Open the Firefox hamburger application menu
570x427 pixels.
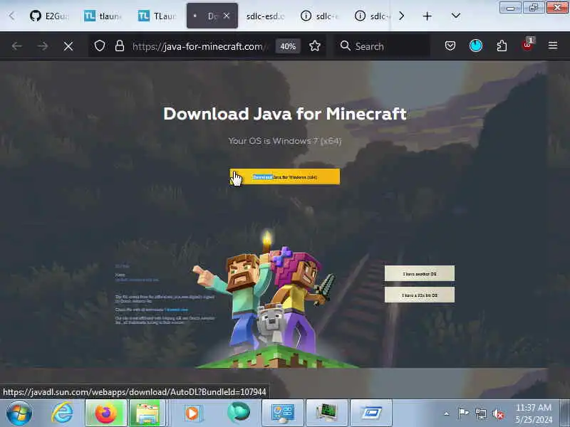pos(553,46)
